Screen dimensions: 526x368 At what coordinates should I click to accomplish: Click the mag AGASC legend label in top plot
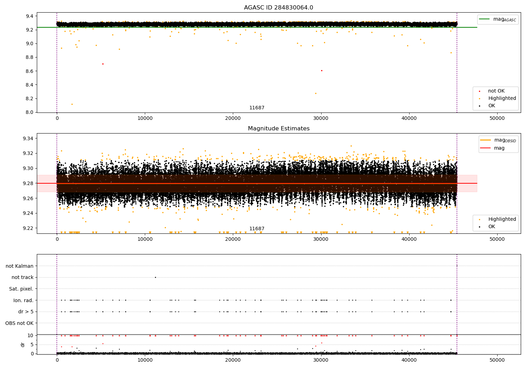505,20
